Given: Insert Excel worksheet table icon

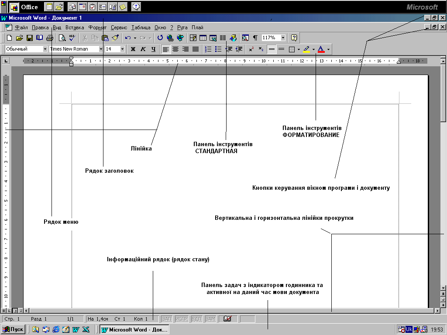Looking at the screenshot, I should (x=213, y=38).
